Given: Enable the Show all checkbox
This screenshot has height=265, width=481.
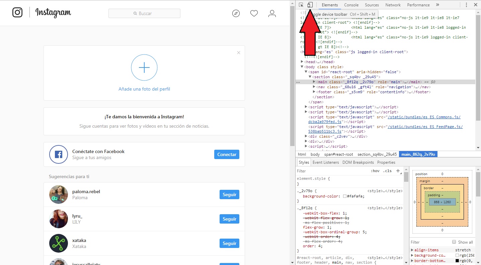Looking at the screenshot, I should (x=454, y=242).
